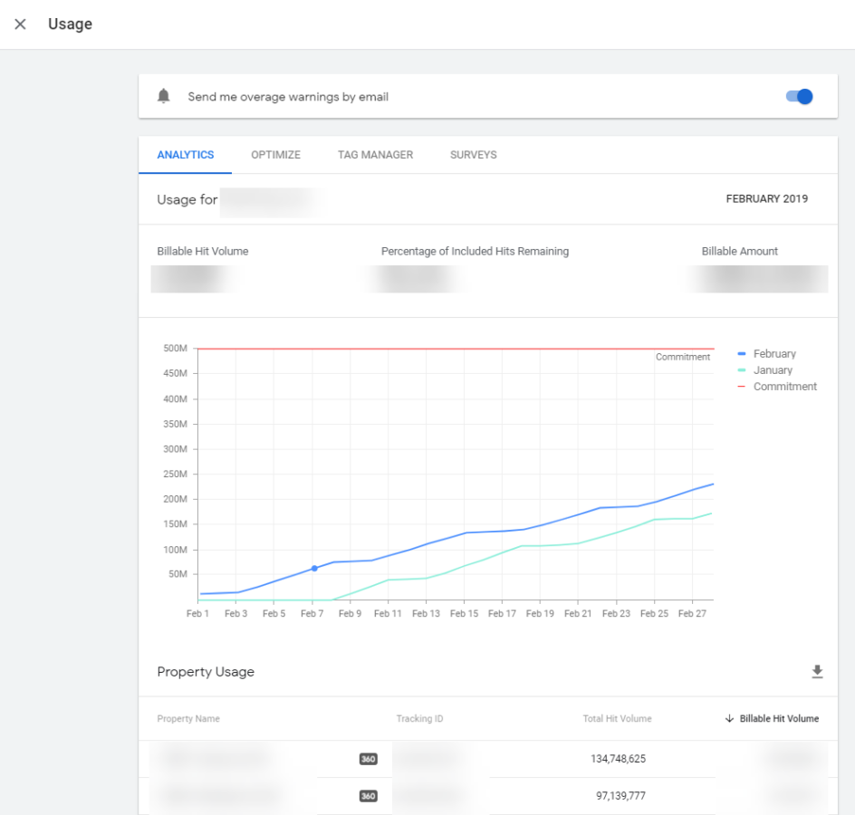The width and height of the screenshot is (855, 815).
Task: Click the Commitment legend entry
Action: pyautogui.click(x=784, y=387)
